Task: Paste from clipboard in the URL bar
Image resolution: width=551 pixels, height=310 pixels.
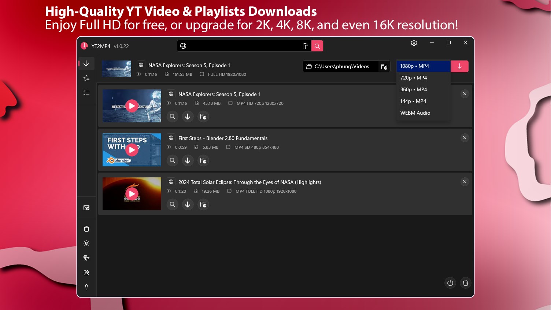Action: pos(305,46)
